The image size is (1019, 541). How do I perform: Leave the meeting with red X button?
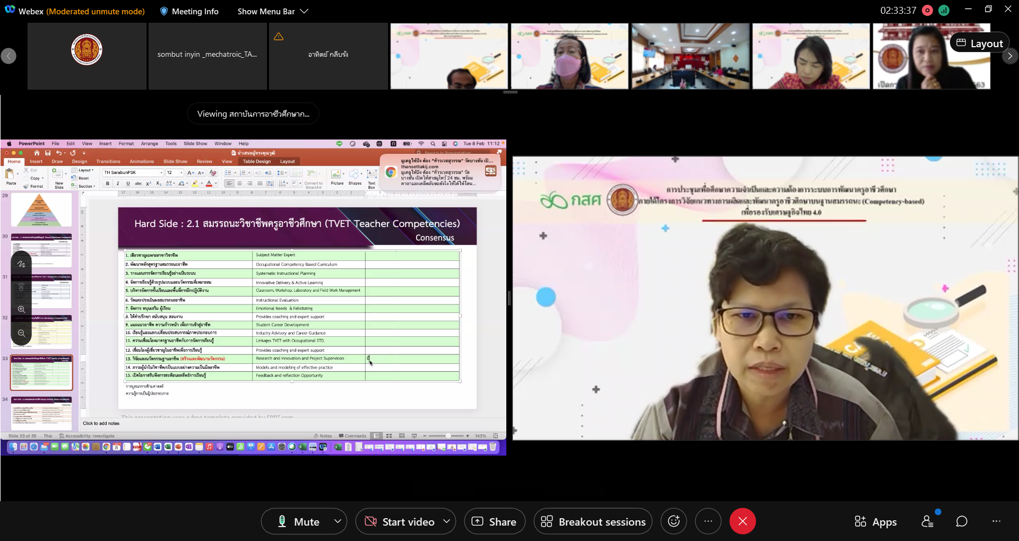742,521
